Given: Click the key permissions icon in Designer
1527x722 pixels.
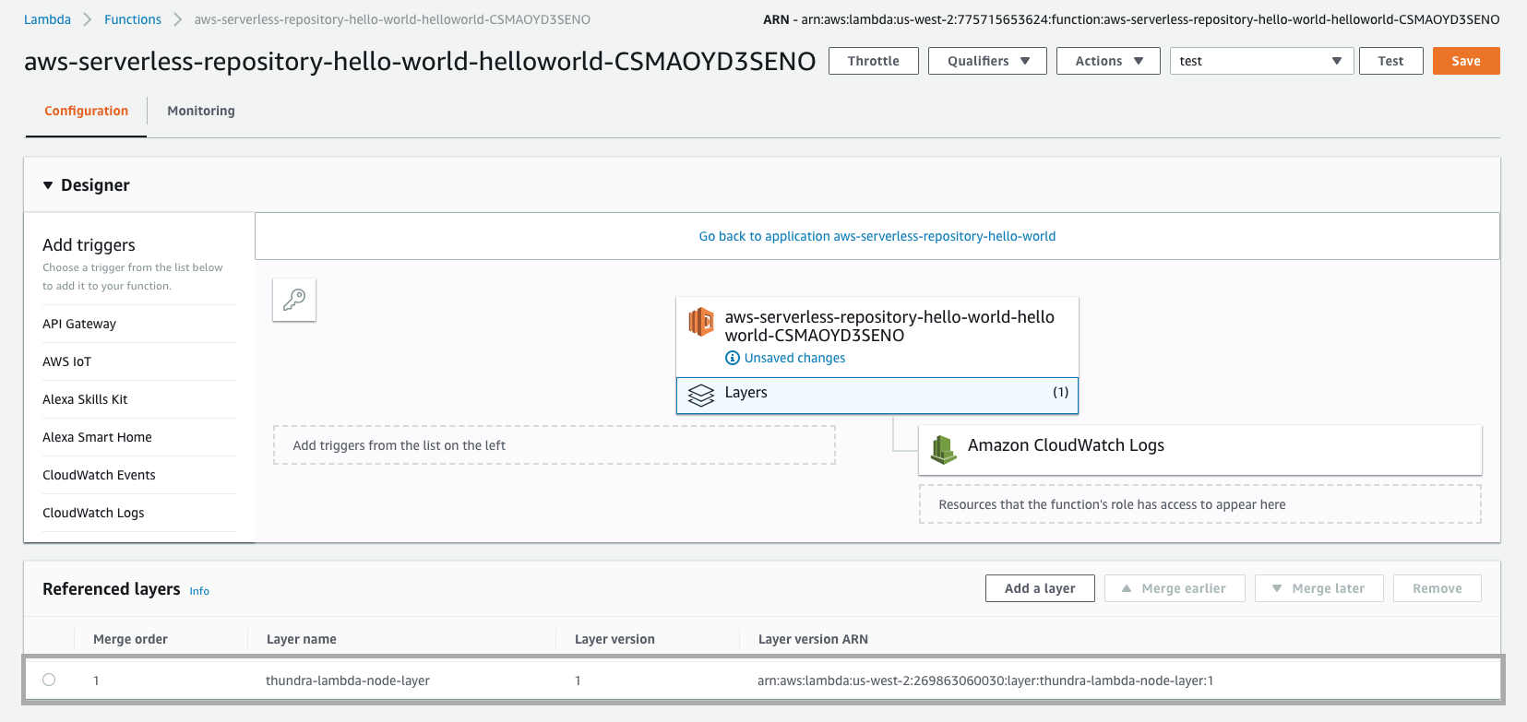Looking at the screenshot, I should click(294, 300).
